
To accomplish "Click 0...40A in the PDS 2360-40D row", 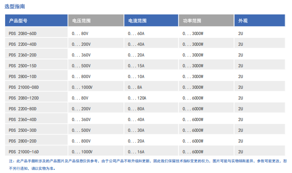I will (x=136, y=120).
